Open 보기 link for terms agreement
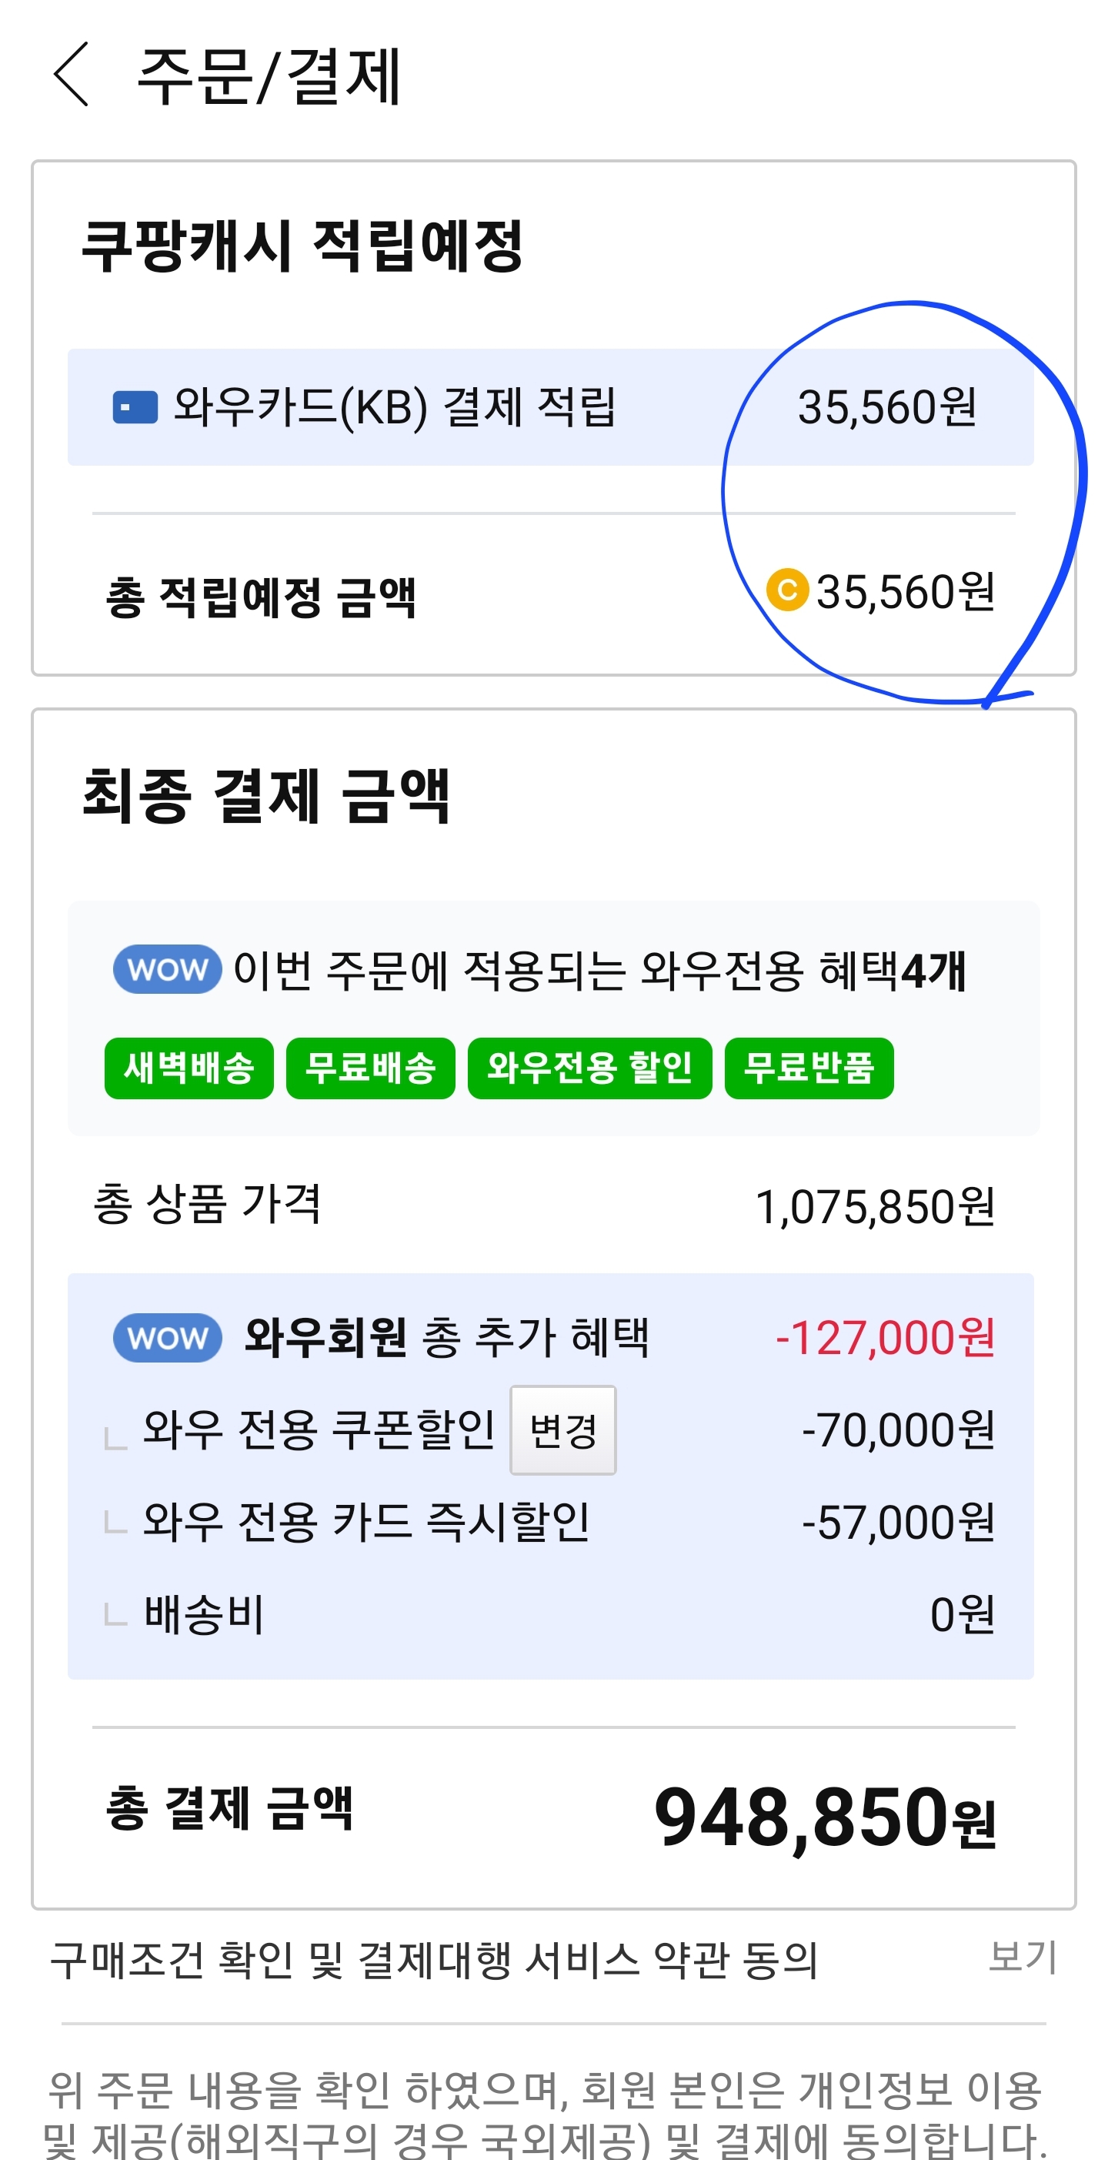Screen dimensions: 1108x2160 (x=1022, y=1957)
